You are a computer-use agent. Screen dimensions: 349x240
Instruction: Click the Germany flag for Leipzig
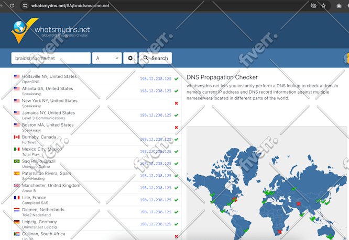click(x=17, y=222)
